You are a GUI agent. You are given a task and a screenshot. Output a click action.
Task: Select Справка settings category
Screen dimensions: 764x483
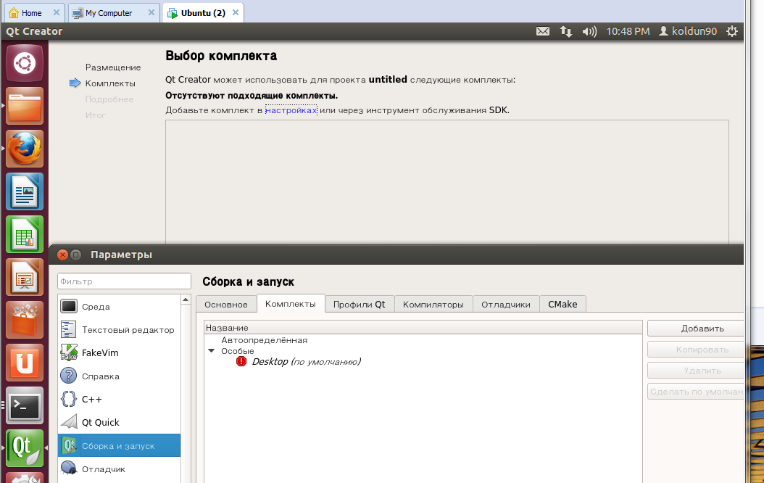[120, 376]
